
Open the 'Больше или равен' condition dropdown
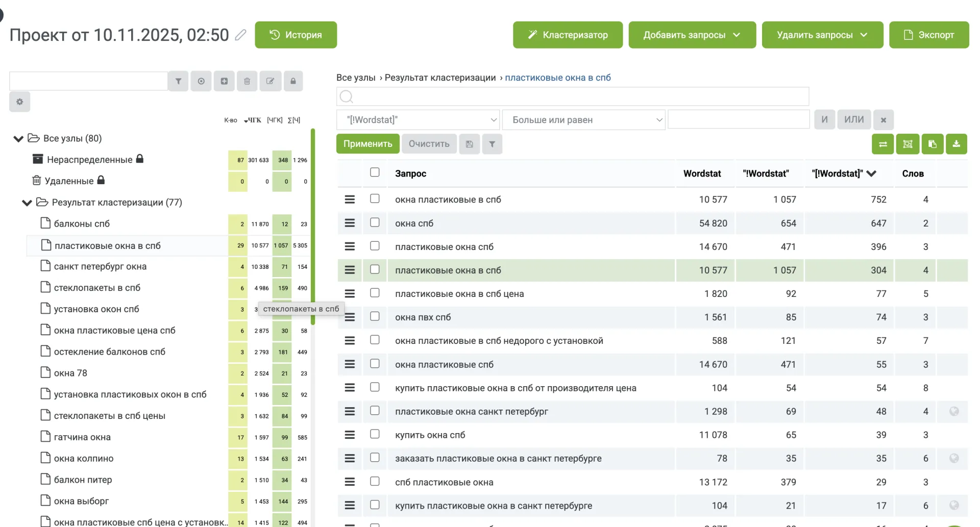(x=583, y=120)
